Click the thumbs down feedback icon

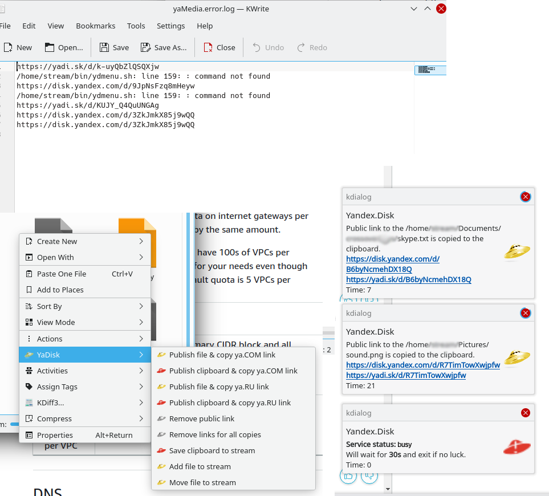(369, 475)
